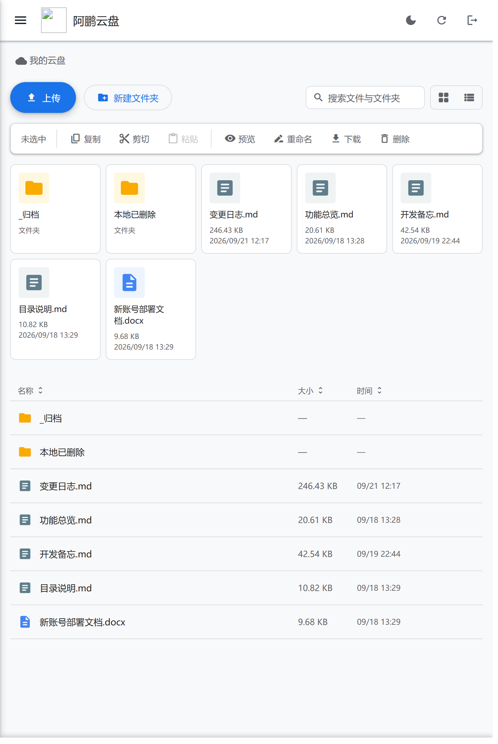Click the 9.68 KB size in the list
Viewport: 498px width, 744px height.
[313, 622]
